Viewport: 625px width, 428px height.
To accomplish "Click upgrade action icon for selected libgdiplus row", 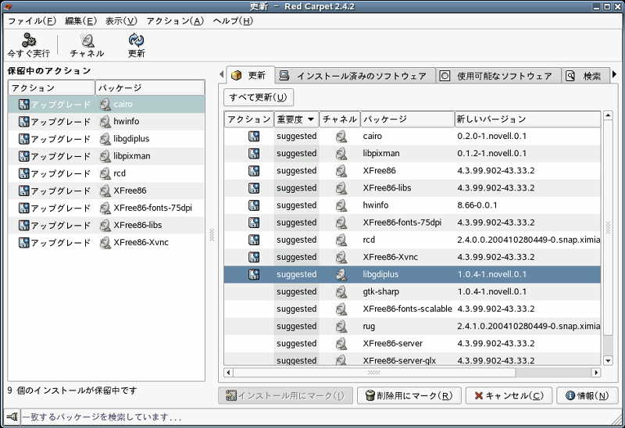I will click(254, 275).
